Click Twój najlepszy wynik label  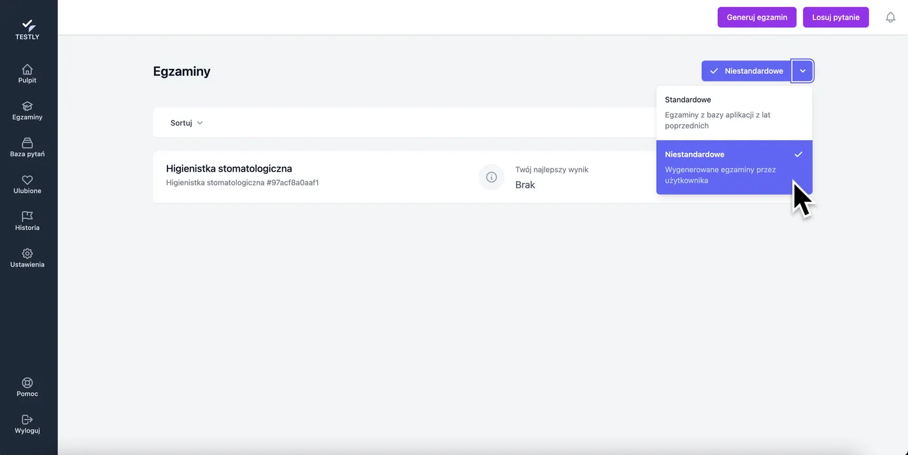coord(552,170)
